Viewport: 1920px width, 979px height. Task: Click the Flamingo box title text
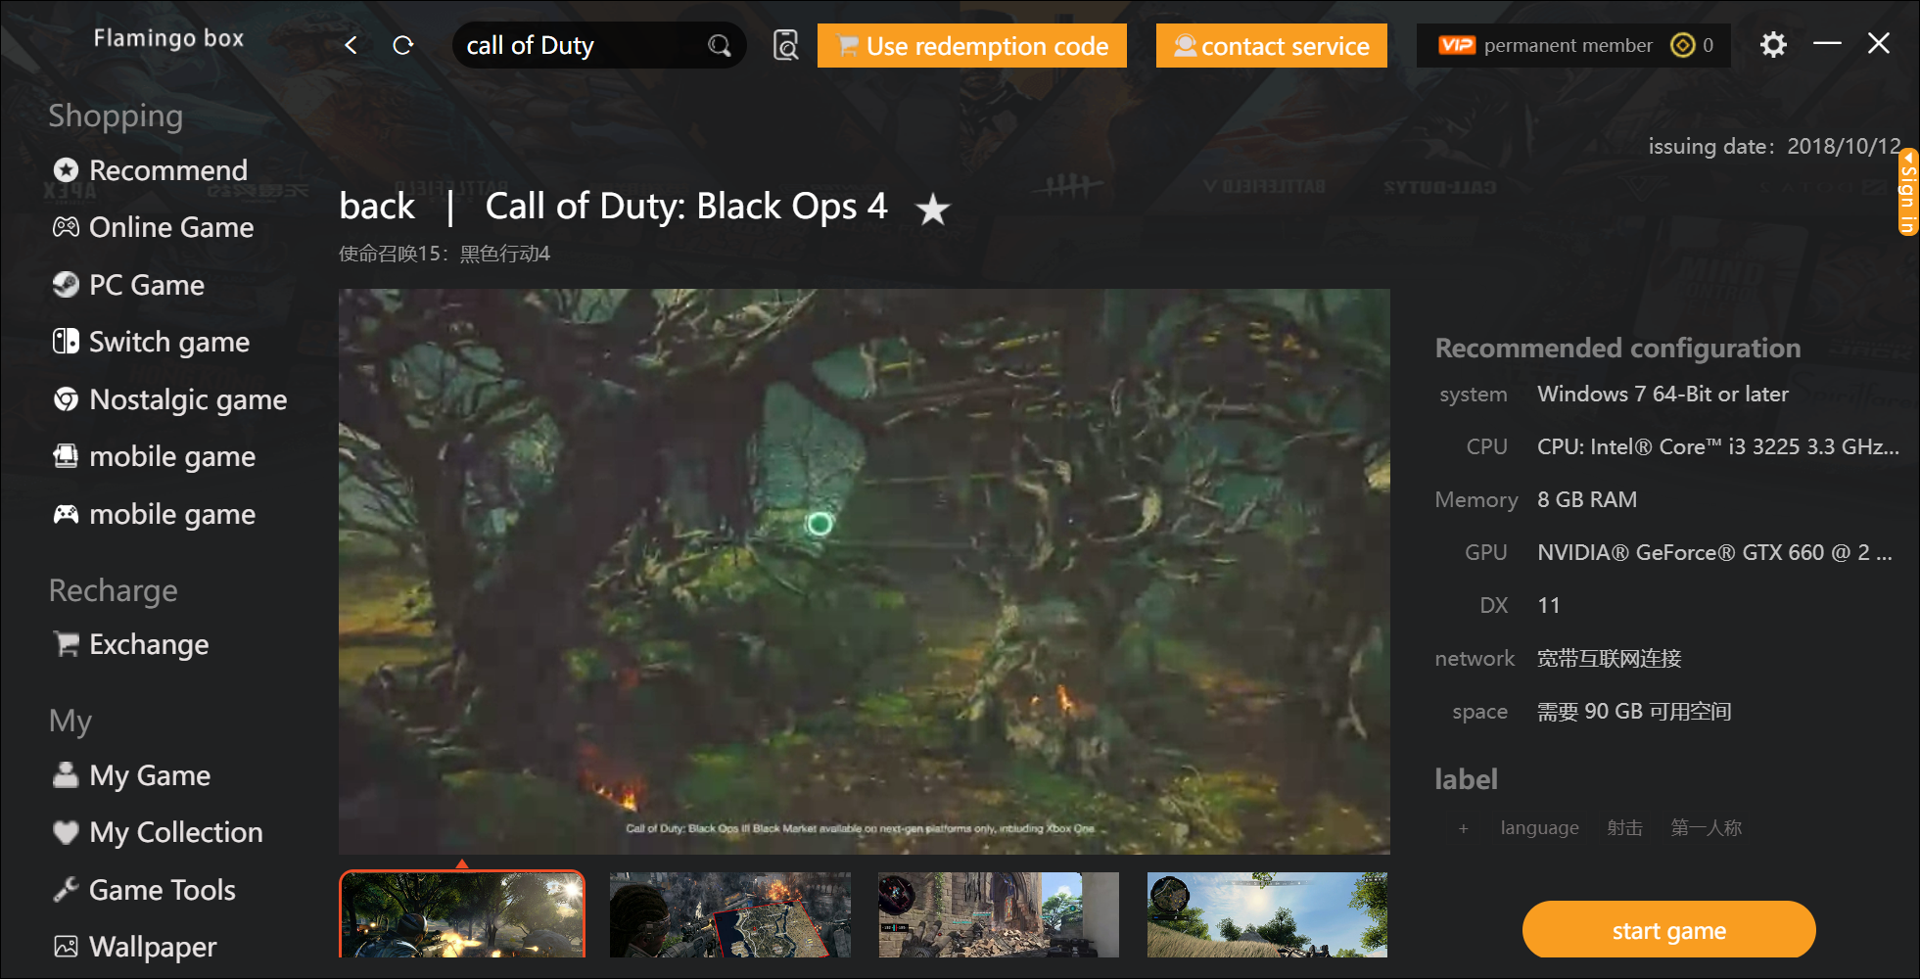coord(168,38)
